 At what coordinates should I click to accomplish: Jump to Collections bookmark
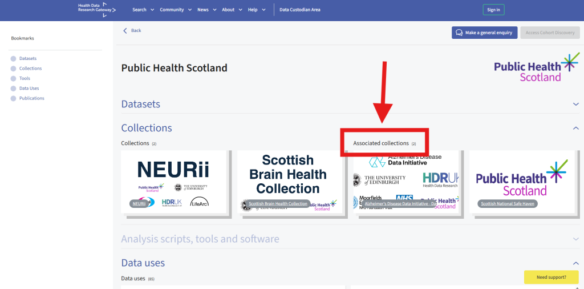click(x=31, y=69)
